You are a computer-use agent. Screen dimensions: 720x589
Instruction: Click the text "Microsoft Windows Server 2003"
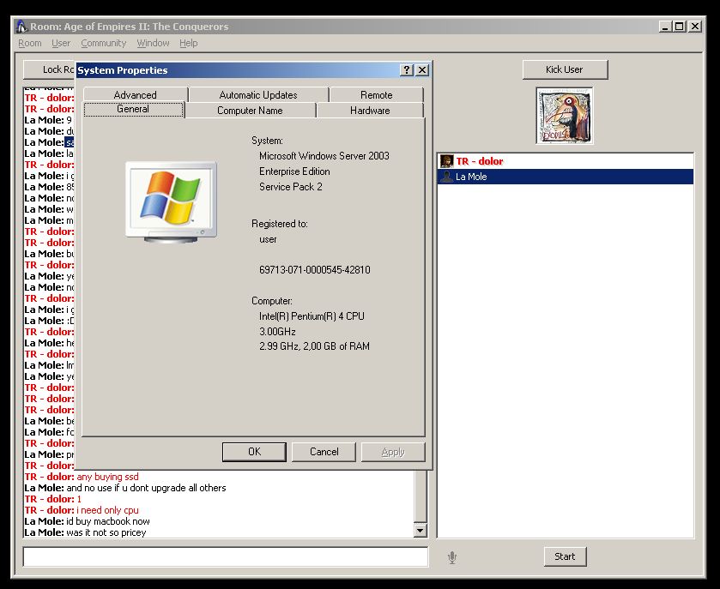(324, 156)
